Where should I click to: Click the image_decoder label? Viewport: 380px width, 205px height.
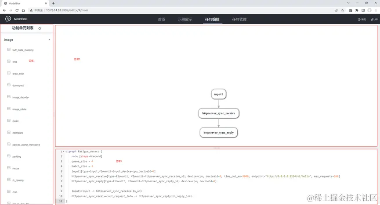point(21,97)
